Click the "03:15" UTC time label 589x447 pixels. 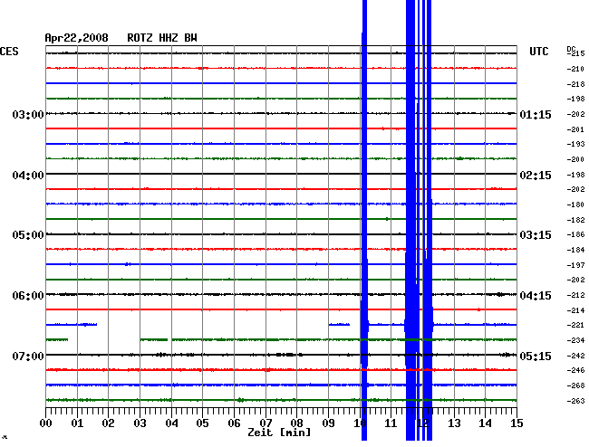536,235
